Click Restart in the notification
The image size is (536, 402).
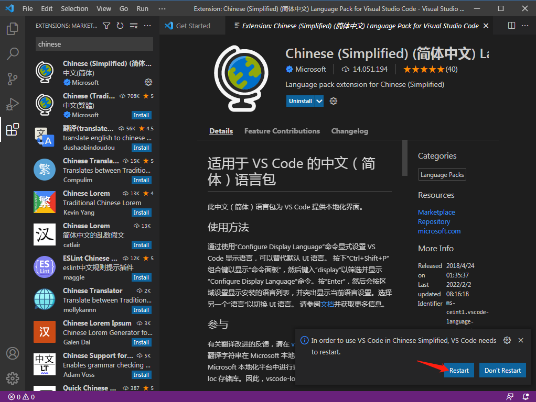click(x=459, y=370)
